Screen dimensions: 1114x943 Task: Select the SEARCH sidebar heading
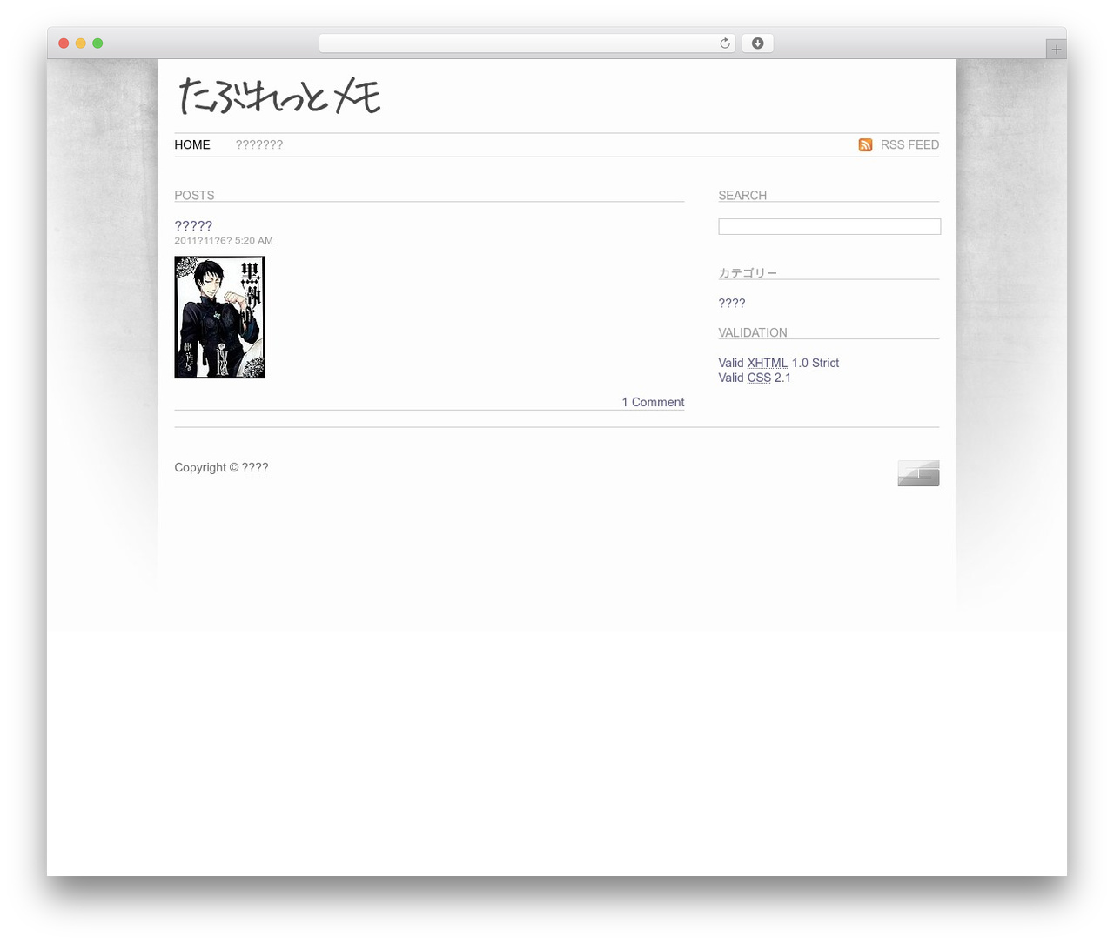[x=742, y=196]
